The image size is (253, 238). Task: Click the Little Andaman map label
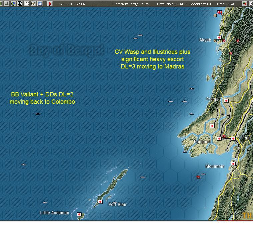pyautogui.click(x=55, y=213)
